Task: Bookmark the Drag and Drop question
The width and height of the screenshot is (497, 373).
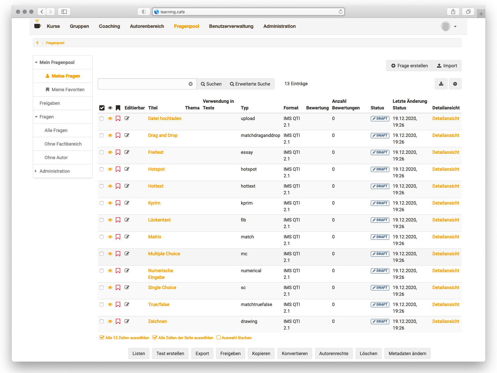Action: pos(118,135)
